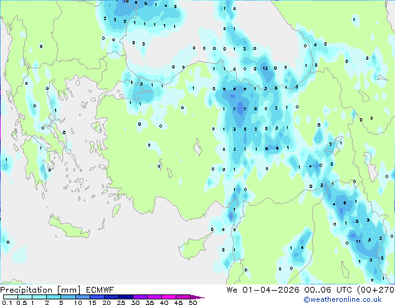
Task: Select the 25–30 mm dark navy swatch
Action: point(126,297)
